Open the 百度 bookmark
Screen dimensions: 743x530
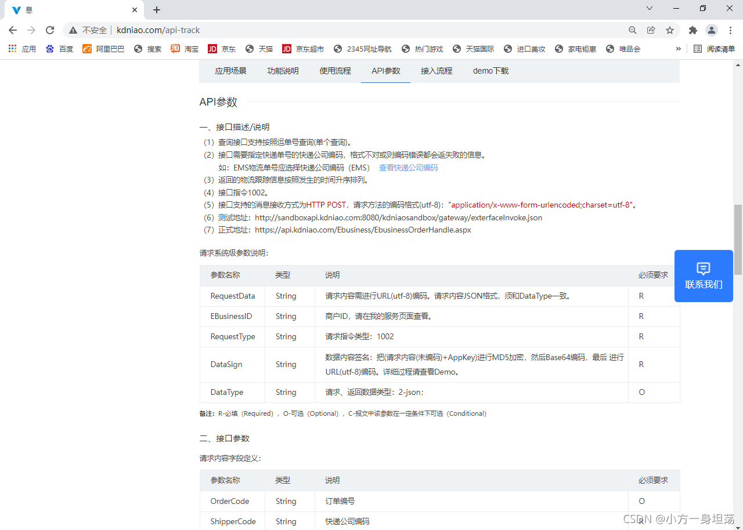click(59, 49)
